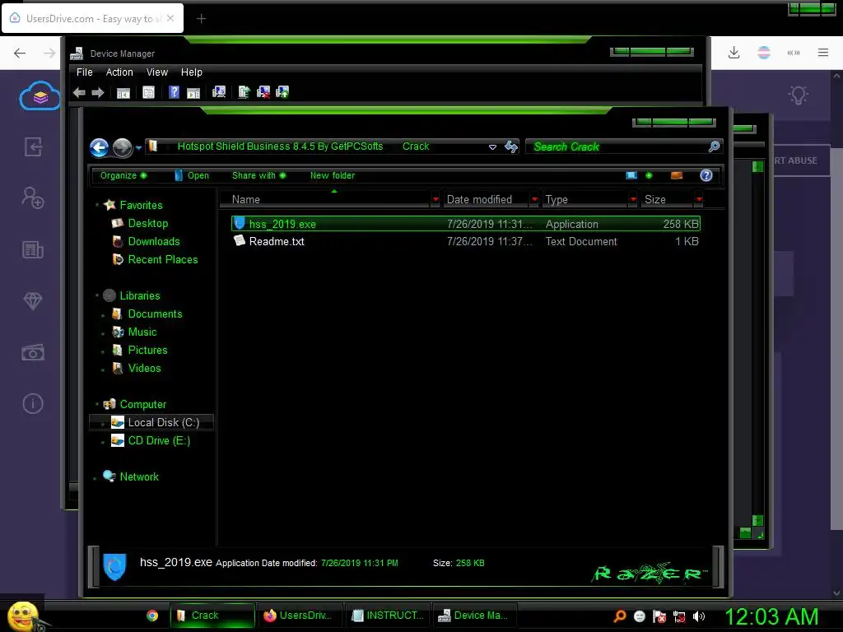The width and height of the screenshot is (843, 632).
Task: Click Chrome icon on taskbar
Action: (152, 616)
